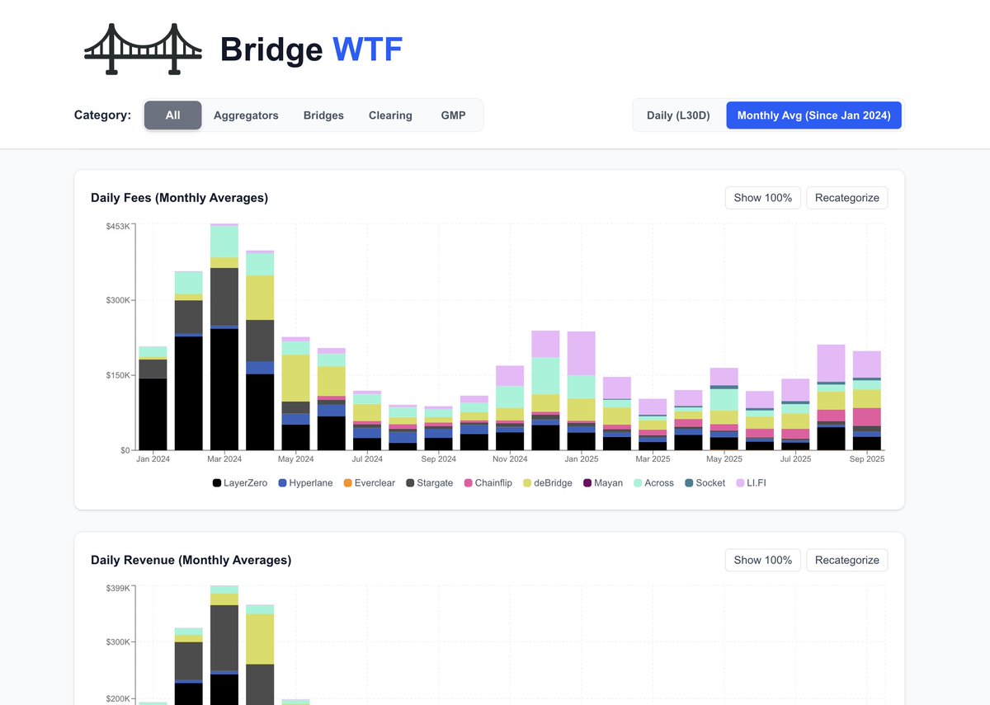Image resolution: width=990 pixels, height=705 pixels.
Task: Click Recategorize on Daily Revenue chart
Action: pos(847,560)
